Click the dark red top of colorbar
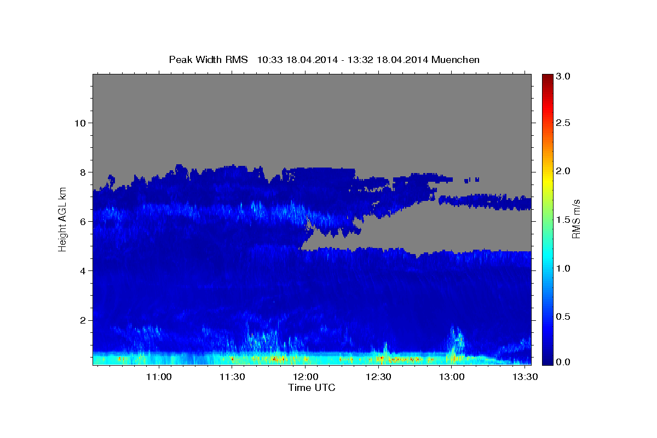 (547, 78)
